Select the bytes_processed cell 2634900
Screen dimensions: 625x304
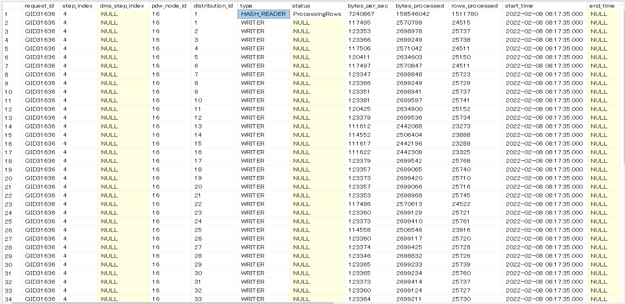tap(420, 109)
